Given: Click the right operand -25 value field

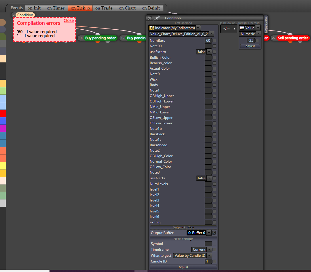Looking at the screenshot, I should [x=251, y=41].
